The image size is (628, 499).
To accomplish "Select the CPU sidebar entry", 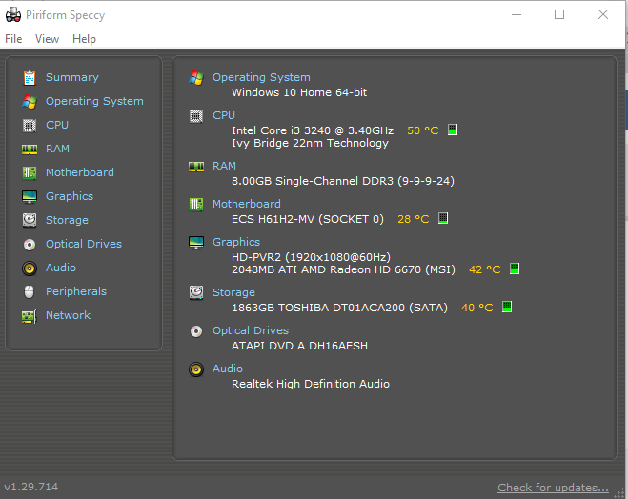I will click(x=57, y=125).
